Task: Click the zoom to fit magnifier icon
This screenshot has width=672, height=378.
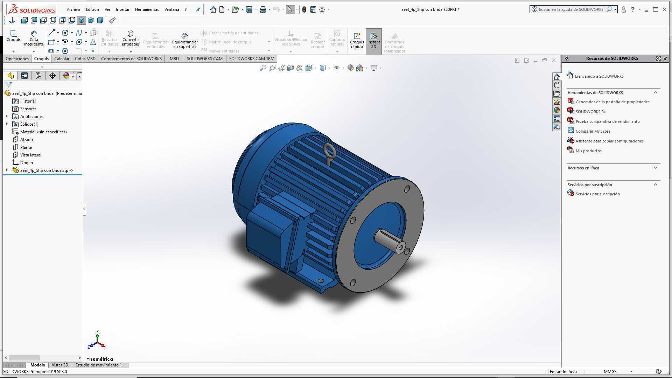Action: pos(263,68)
